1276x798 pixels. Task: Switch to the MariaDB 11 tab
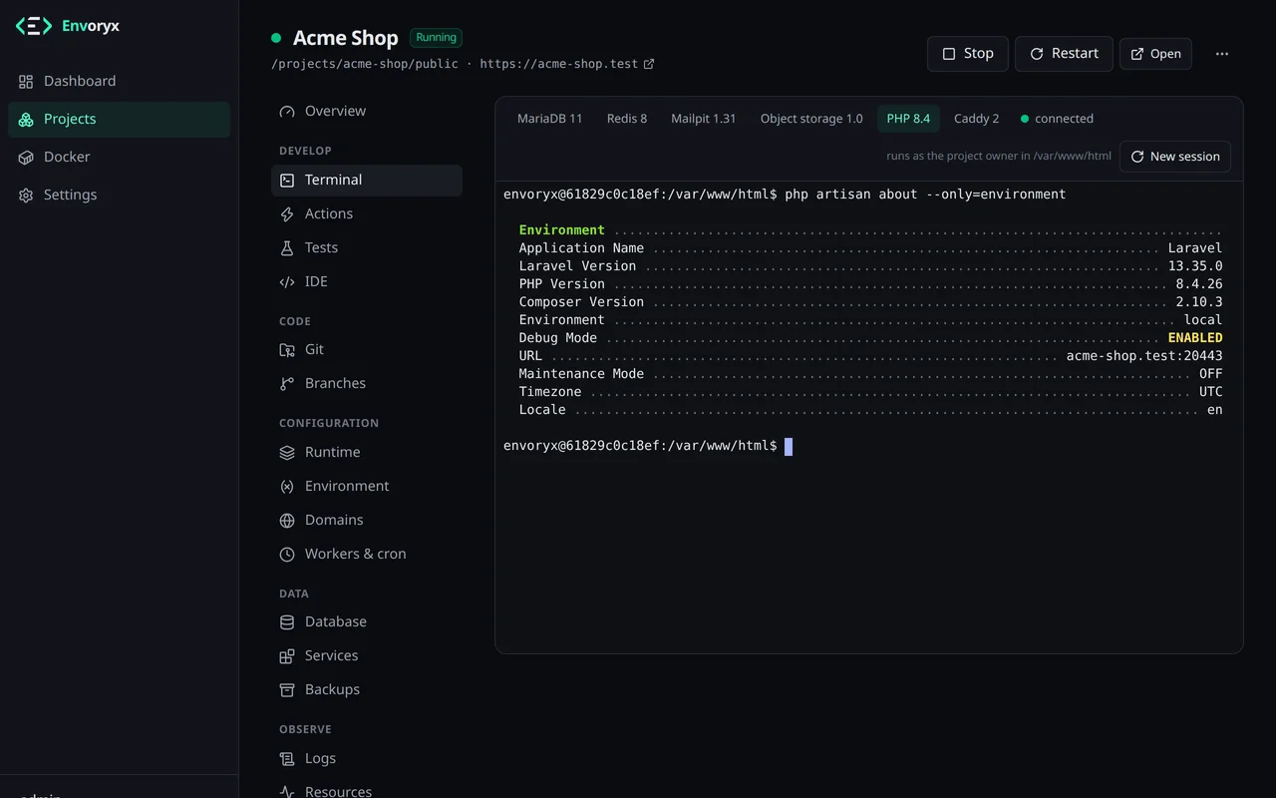(549, 119)
